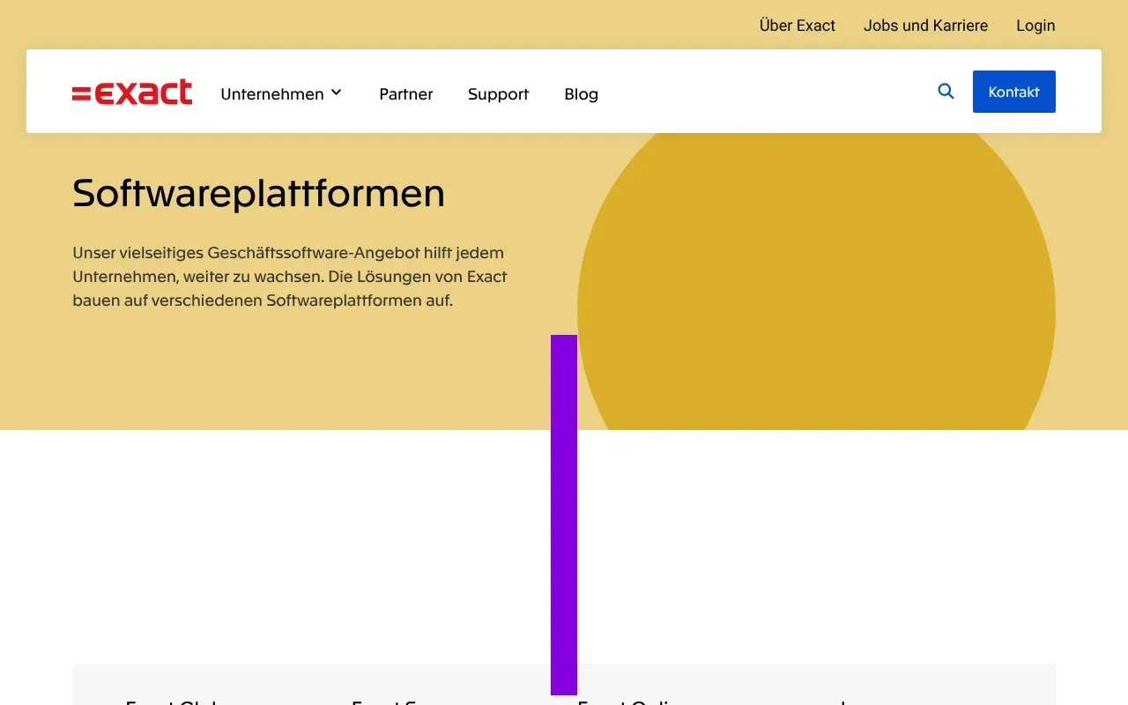1128x705 pixels.
Task: Click the Login link at top
Action: (1035, 26)
